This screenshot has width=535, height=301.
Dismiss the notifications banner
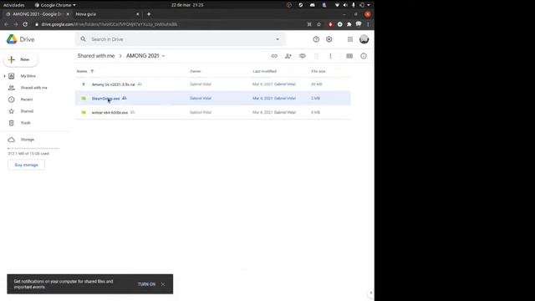[163, 284]
